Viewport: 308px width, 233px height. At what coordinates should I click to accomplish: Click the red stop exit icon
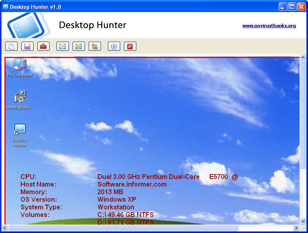(x=130, y=46)
